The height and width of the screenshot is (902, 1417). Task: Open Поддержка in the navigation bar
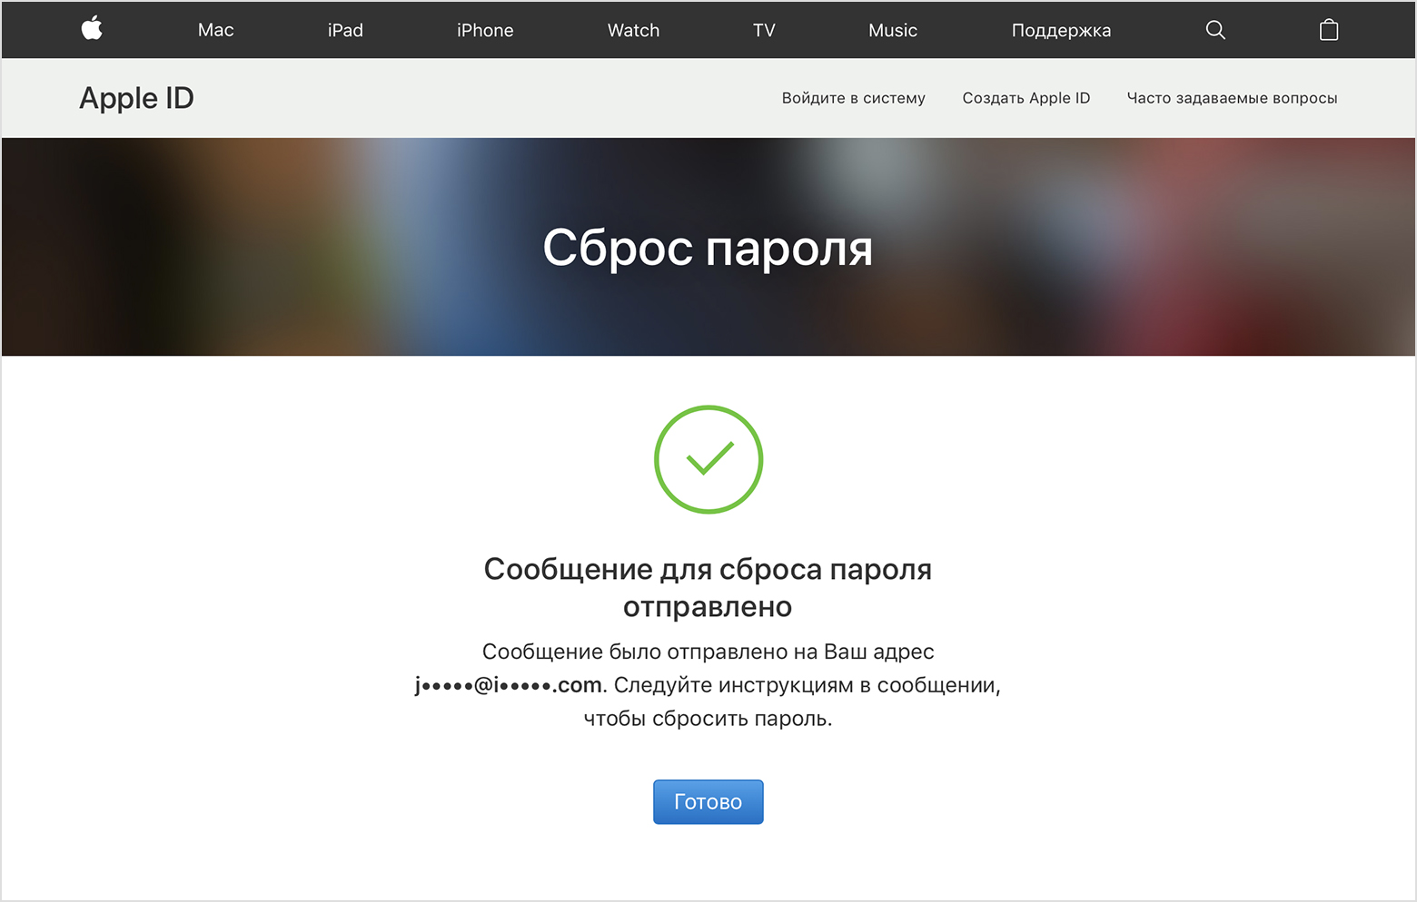click(1061, 30)
